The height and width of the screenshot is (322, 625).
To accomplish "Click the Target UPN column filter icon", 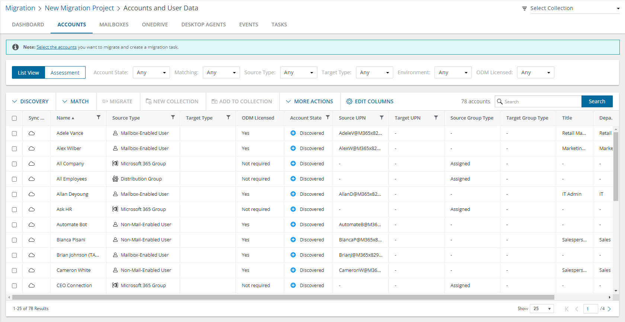I will click(436, 117).
